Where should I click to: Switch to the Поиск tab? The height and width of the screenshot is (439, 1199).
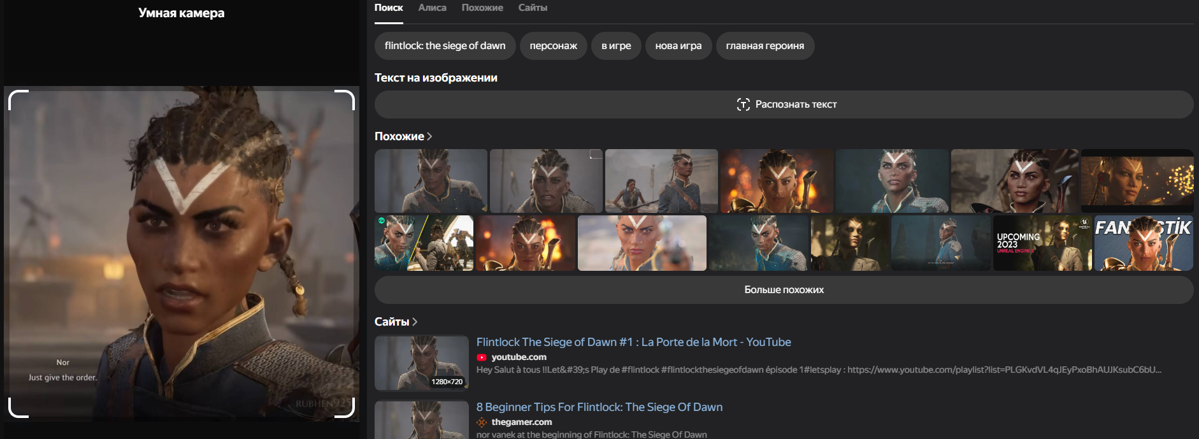(389, 8)
